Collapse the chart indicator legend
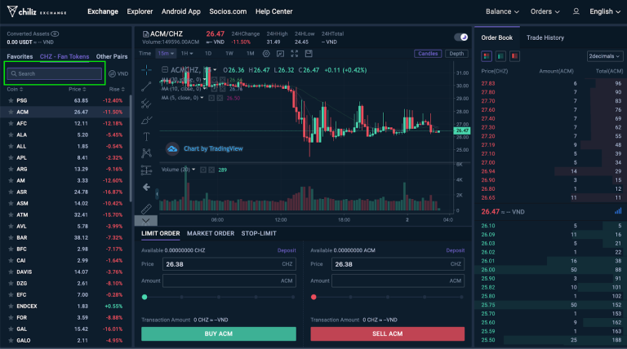Screen dimensions: 627x349 [164, 70]
